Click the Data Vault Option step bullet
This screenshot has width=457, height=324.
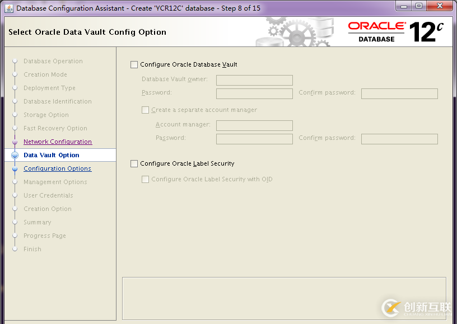15,155
